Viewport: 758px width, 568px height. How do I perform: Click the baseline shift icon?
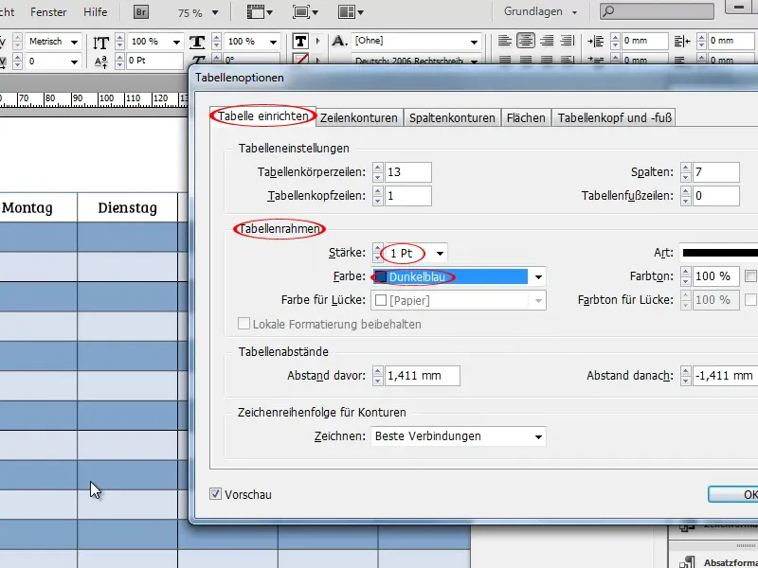click(x=101, y=62)
